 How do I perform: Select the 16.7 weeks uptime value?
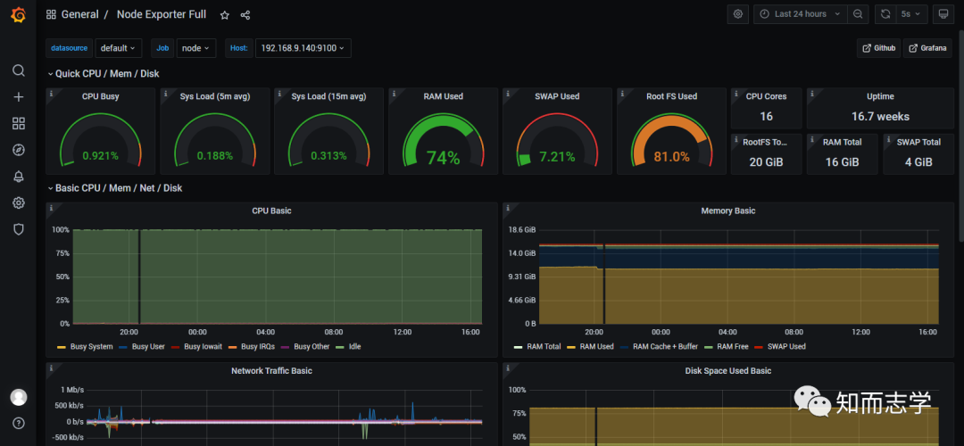pyautogui.click(x=880, y=116)
